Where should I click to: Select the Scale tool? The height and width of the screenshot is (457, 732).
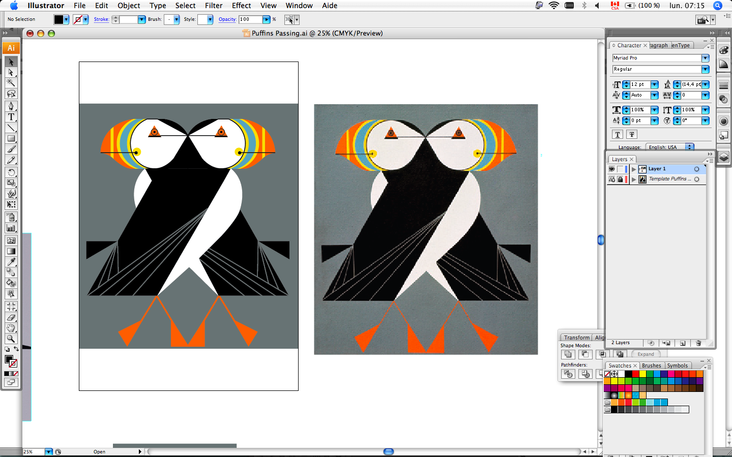click(x=11, y=183)
